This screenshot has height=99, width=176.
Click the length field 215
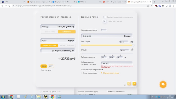click(104, 57)
